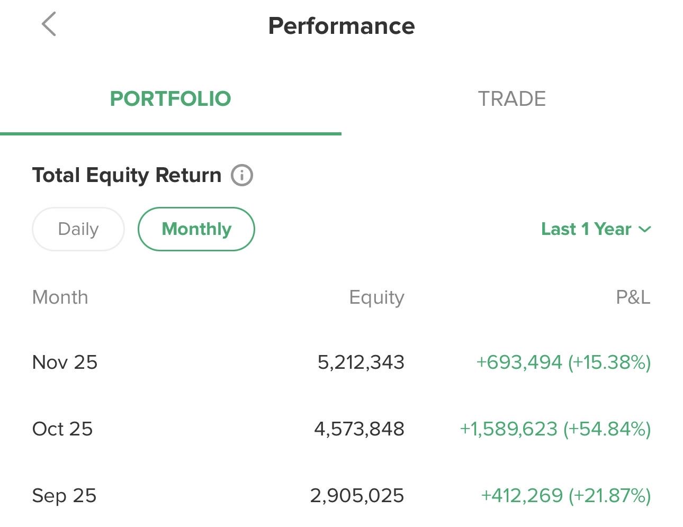Image resolution: width=683 pixels, height=527 pixels.
Task: Select the Sep 25 month row
Action: coord(64,496)
